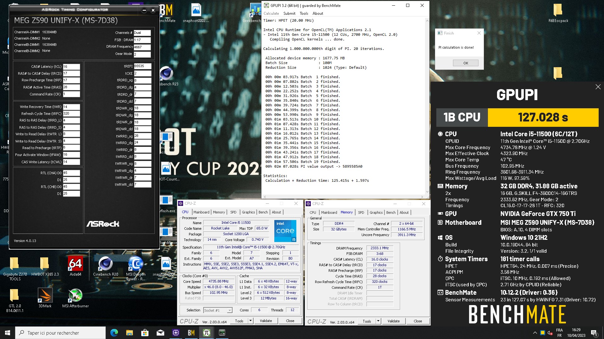Launch Cinebench R20 desktop icon
This screenshot has height=339, width=604.
[x=106, y=266]
